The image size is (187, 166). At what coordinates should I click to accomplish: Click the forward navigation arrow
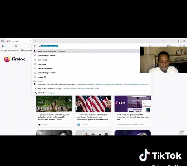12,46
